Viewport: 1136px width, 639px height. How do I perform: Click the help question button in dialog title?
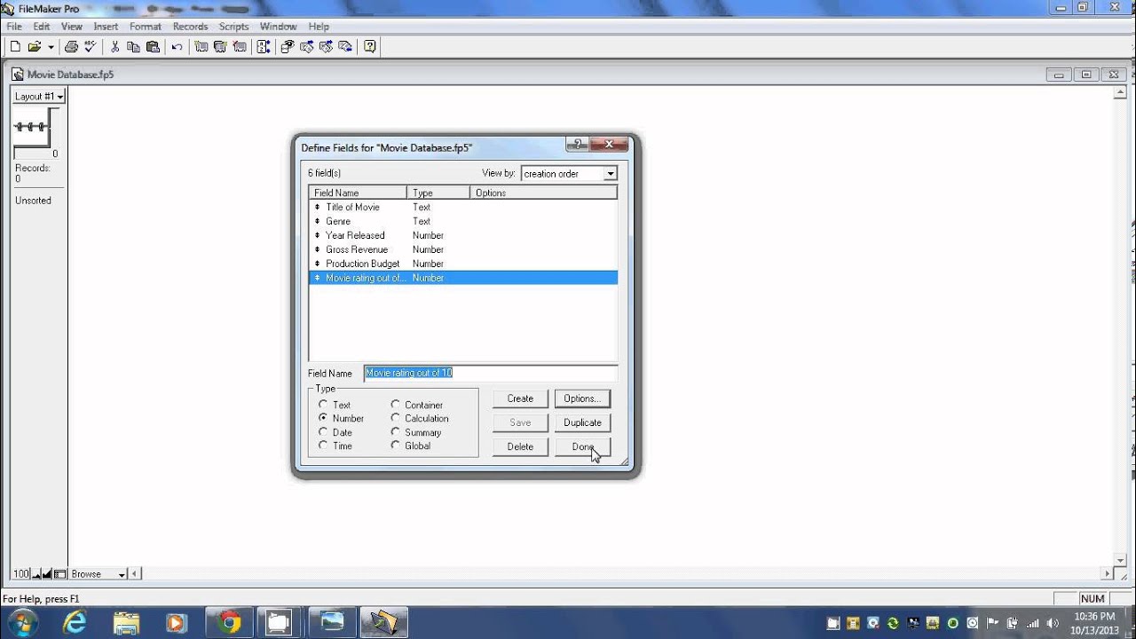click(x=577, y=145)
